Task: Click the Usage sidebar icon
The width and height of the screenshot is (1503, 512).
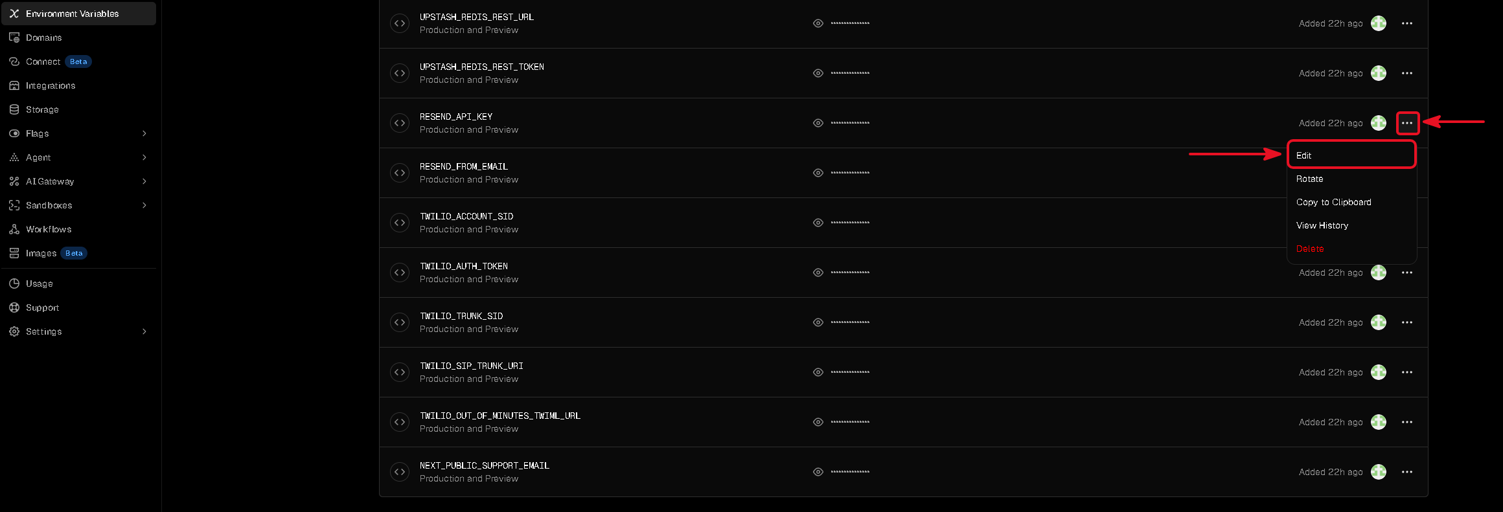Action: click(14, 284)
